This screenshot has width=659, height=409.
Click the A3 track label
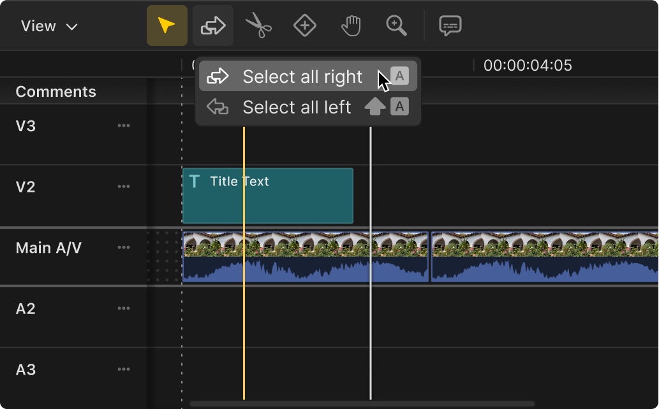(x=26, y=370)
